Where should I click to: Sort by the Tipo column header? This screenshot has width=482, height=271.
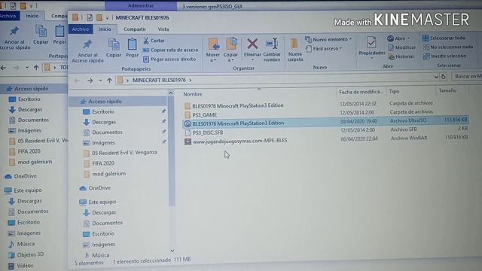pos(394,91)
